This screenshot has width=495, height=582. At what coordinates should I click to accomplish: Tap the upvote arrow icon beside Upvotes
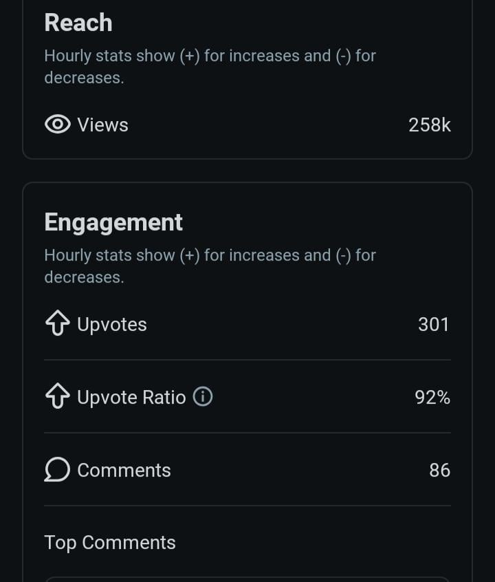58,324
